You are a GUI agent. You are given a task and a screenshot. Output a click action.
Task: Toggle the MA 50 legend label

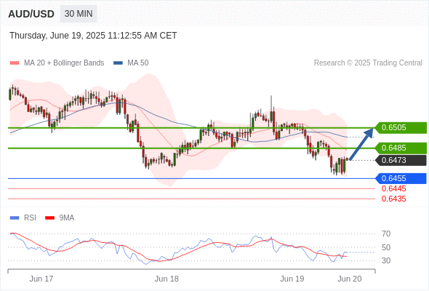click(x=138, y=63)
